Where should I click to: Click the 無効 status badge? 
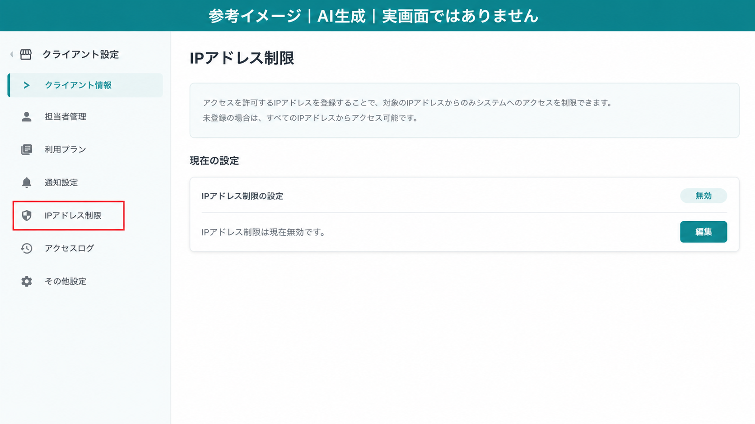click(703, 196)
